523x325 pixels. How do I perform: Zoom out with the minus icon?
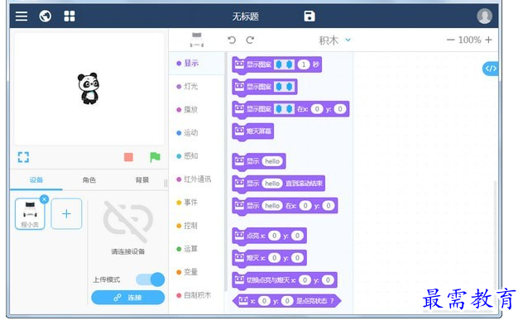click(x=451, y=40)
